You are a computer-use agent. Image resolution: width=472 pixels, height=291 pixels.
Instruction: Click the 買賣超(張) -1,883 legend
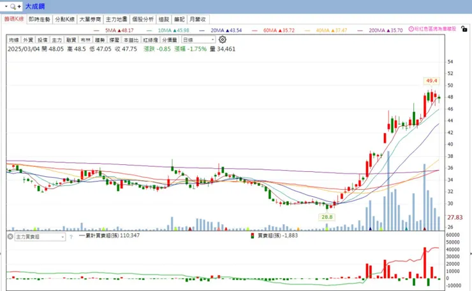[278, 236]
